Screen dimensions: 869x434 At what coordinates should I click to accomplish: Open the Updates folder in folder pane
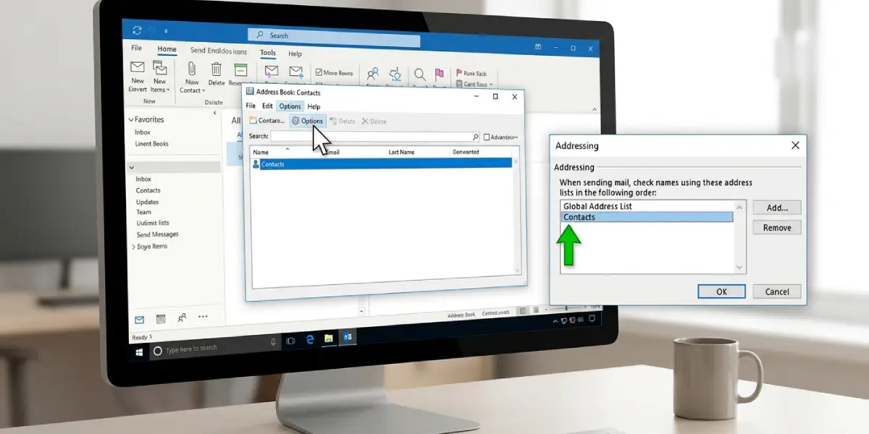[147, 202]
